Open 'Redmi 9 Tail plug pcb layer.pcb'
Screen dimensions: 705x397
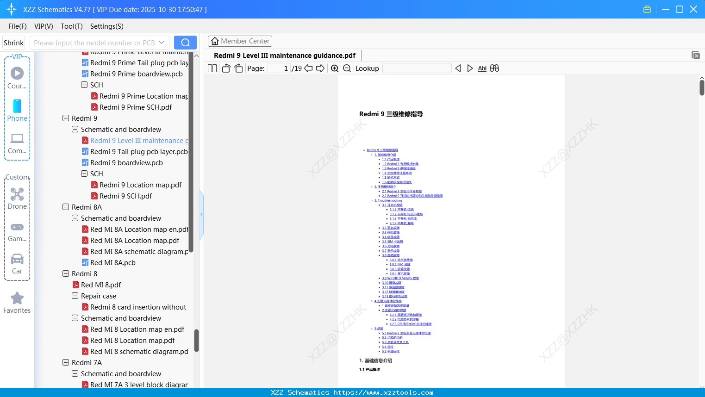139,151
